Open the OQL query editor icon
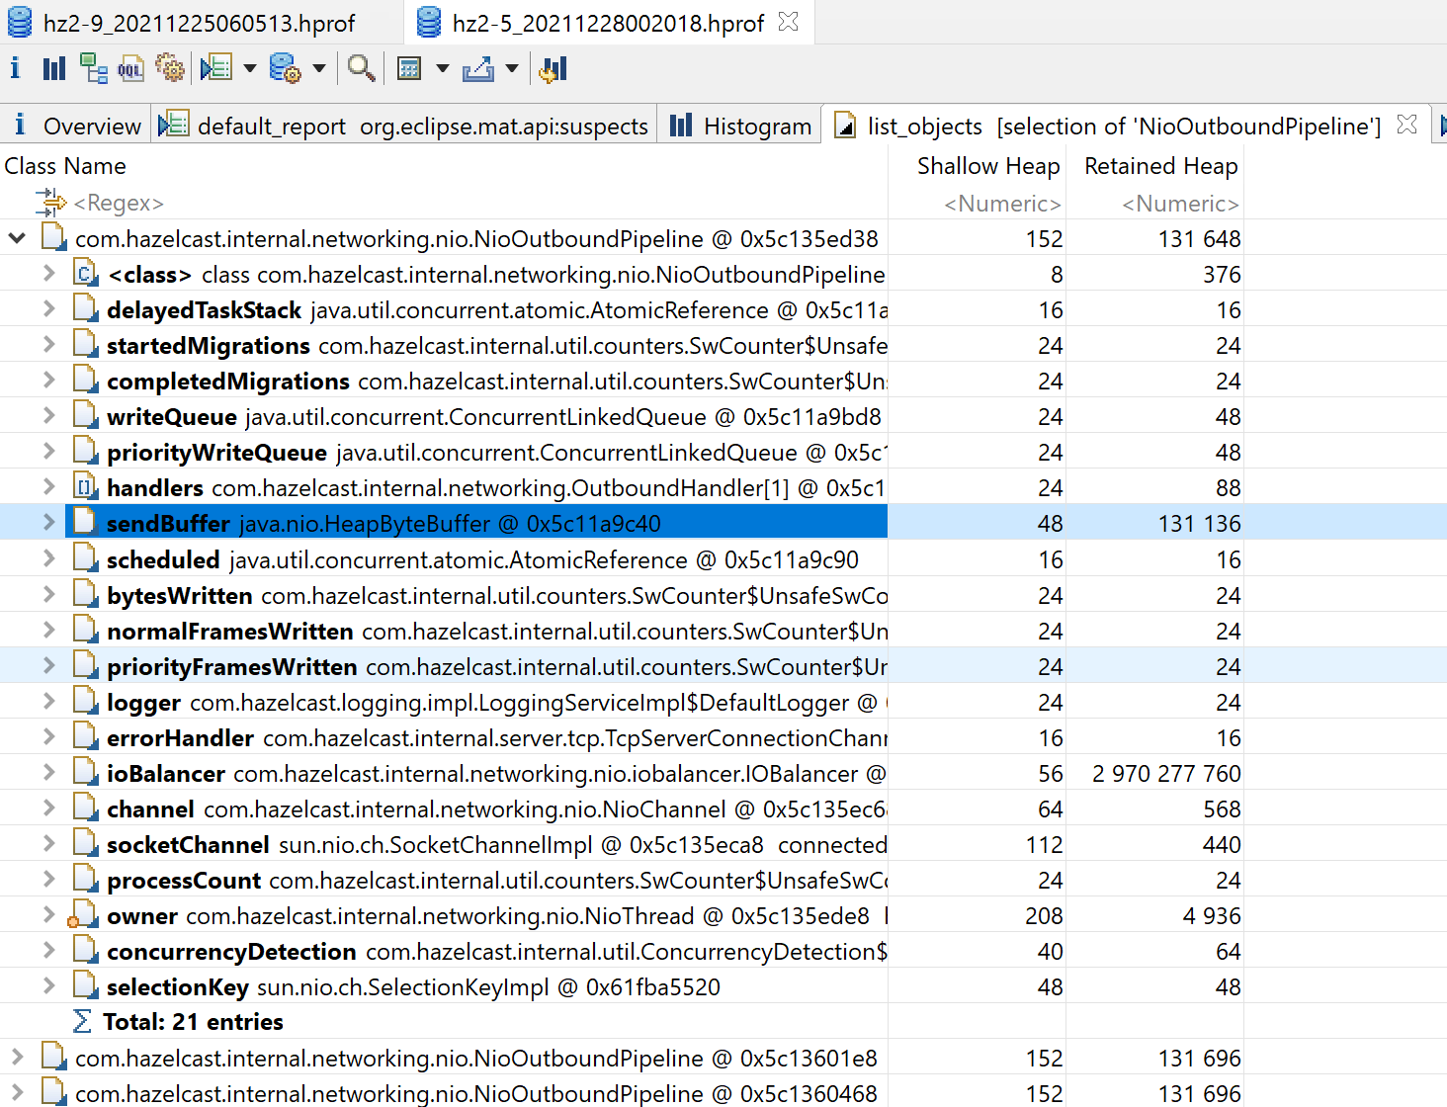 coord(131,67)
